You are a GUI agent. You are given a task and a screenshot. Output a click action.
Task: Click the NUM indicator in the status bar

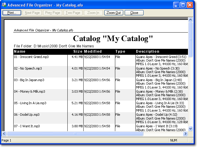(173, 140)
